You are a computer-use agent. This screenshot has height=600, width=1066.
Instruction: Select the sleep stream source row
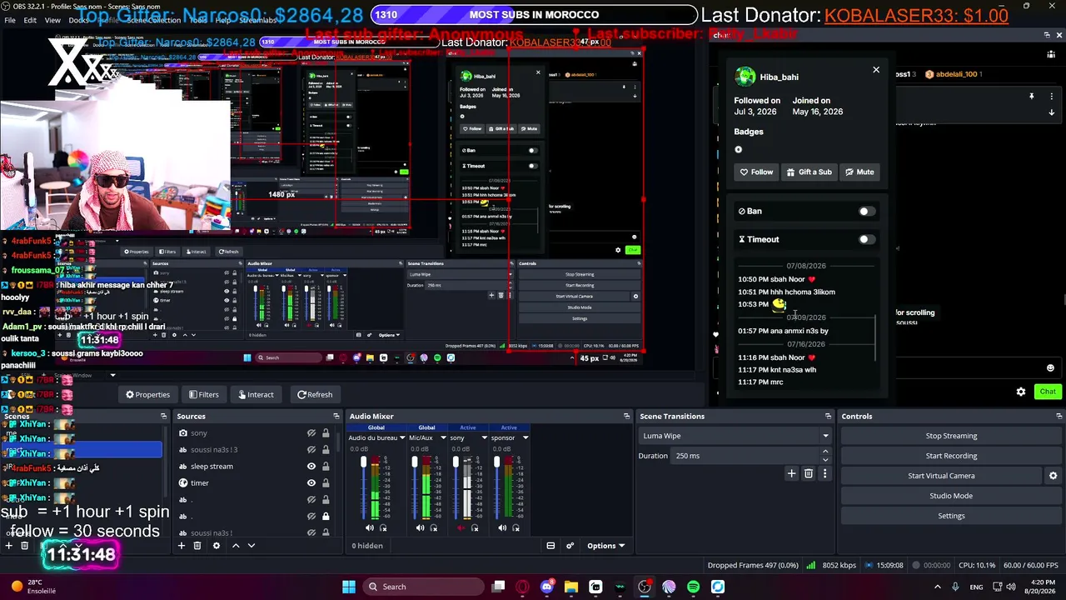pyautogui.click(x=257, y=467)
